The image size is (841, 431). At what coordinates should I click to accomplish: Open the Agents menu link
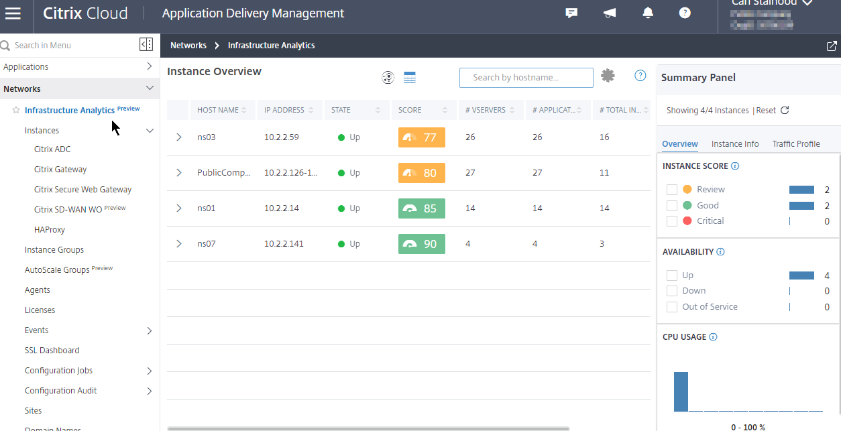tap(38, 290)
